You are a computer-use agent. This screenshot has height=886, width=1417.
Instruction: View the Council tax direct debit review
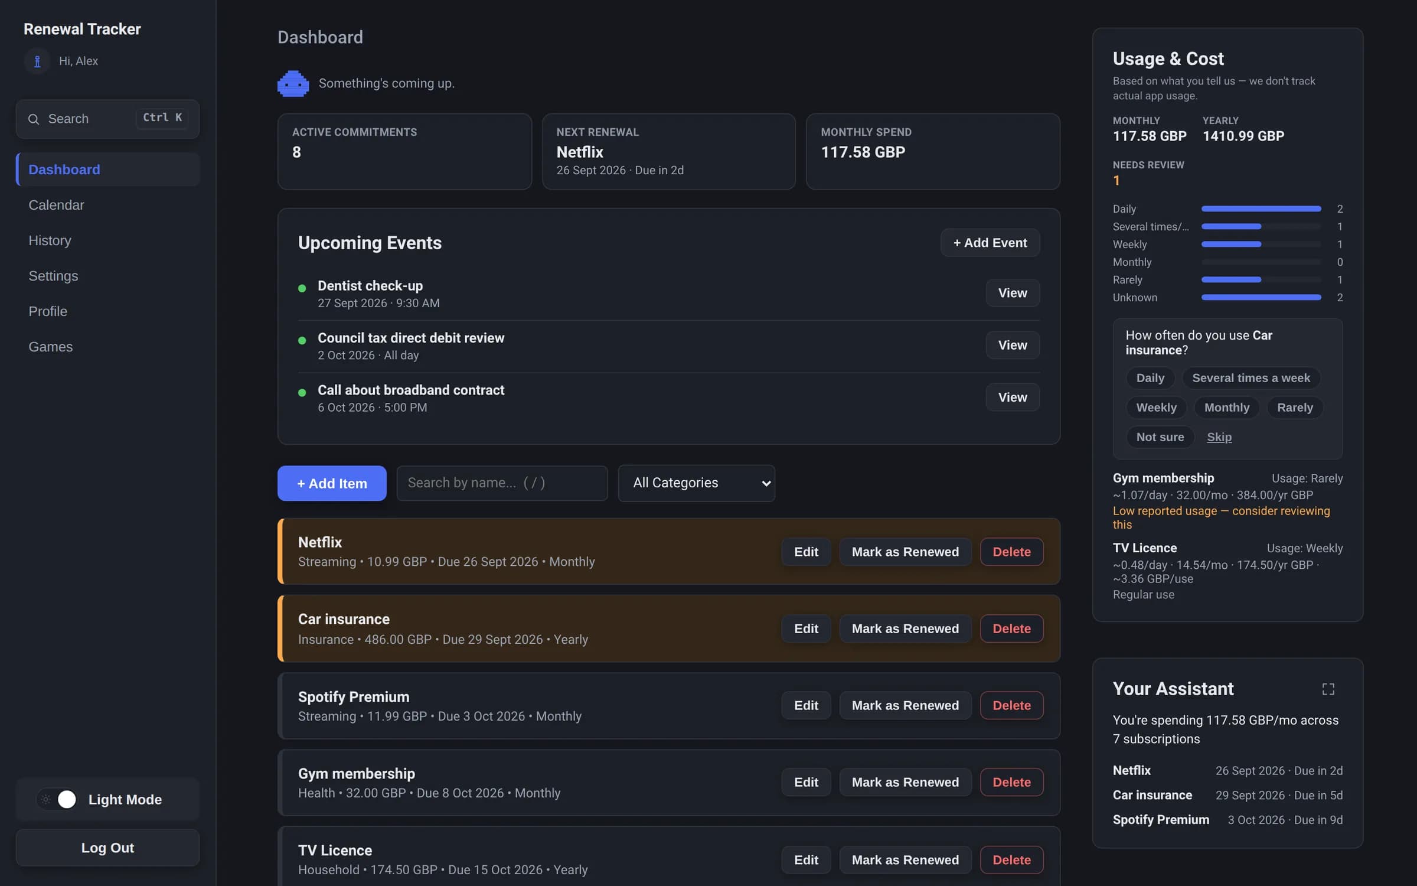[1013, 345]
